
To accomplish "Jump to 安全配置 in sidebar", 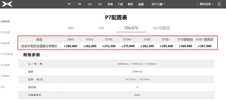I will tap(5, 65).
